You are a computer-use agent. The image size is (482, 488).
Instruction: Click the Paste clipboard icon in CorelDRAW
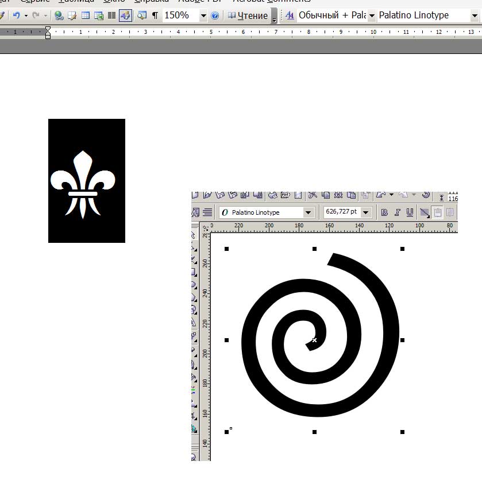click(351, 195)
